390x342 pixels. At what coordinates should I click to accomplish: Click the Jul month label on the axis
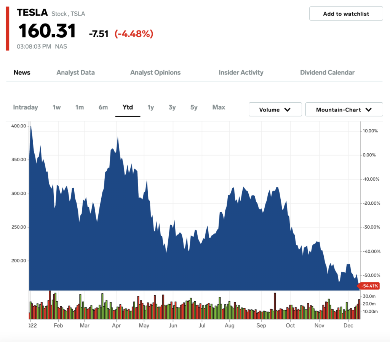click(x=202, y=325)
